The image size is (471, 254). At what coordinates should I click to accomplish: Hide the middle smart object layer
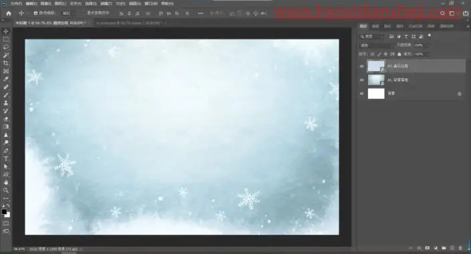[x=361, y=80]
